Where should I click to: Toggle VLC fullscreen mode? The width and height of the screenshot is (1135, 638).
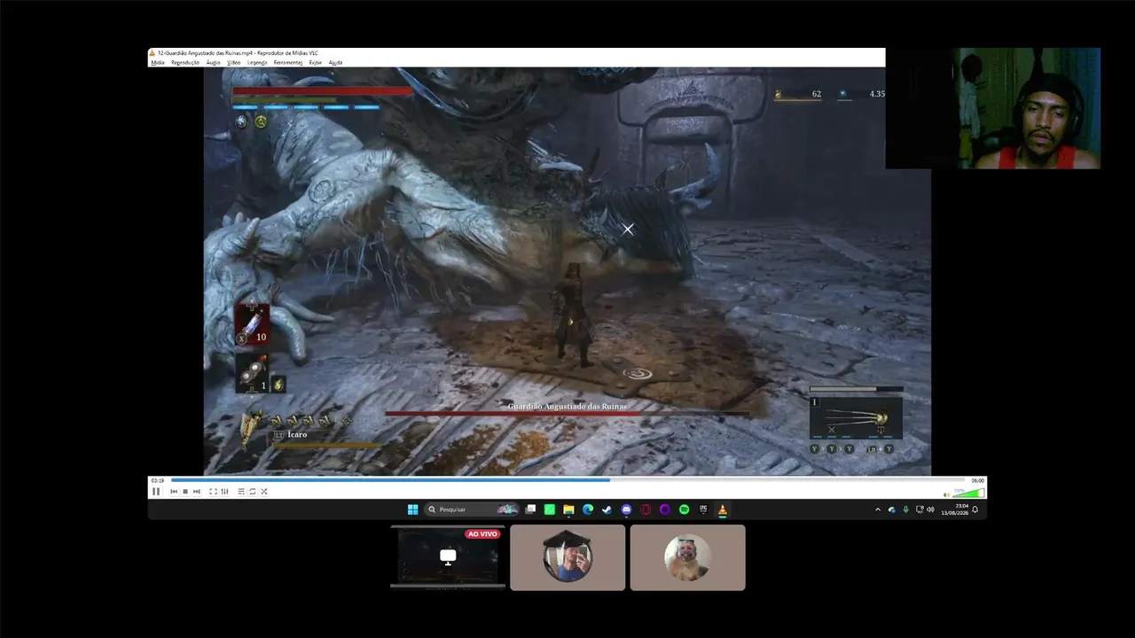(213, 492)
